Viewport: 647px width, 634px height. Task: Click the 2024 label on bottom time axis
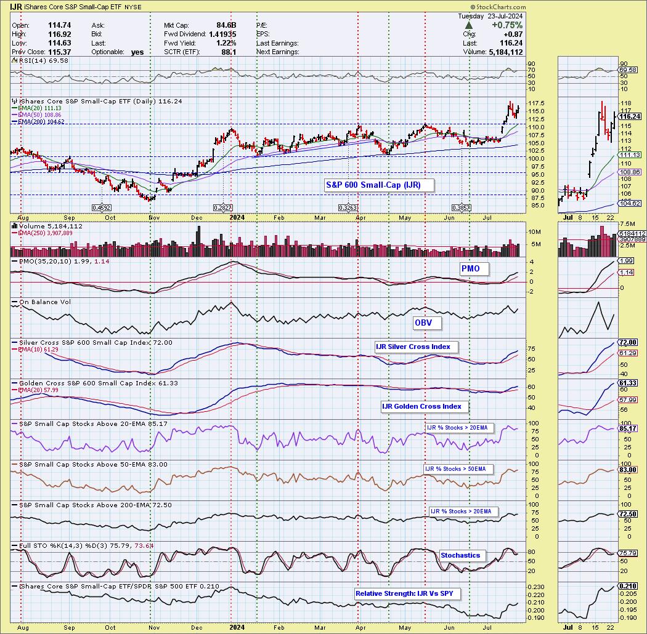coord(237,628)
